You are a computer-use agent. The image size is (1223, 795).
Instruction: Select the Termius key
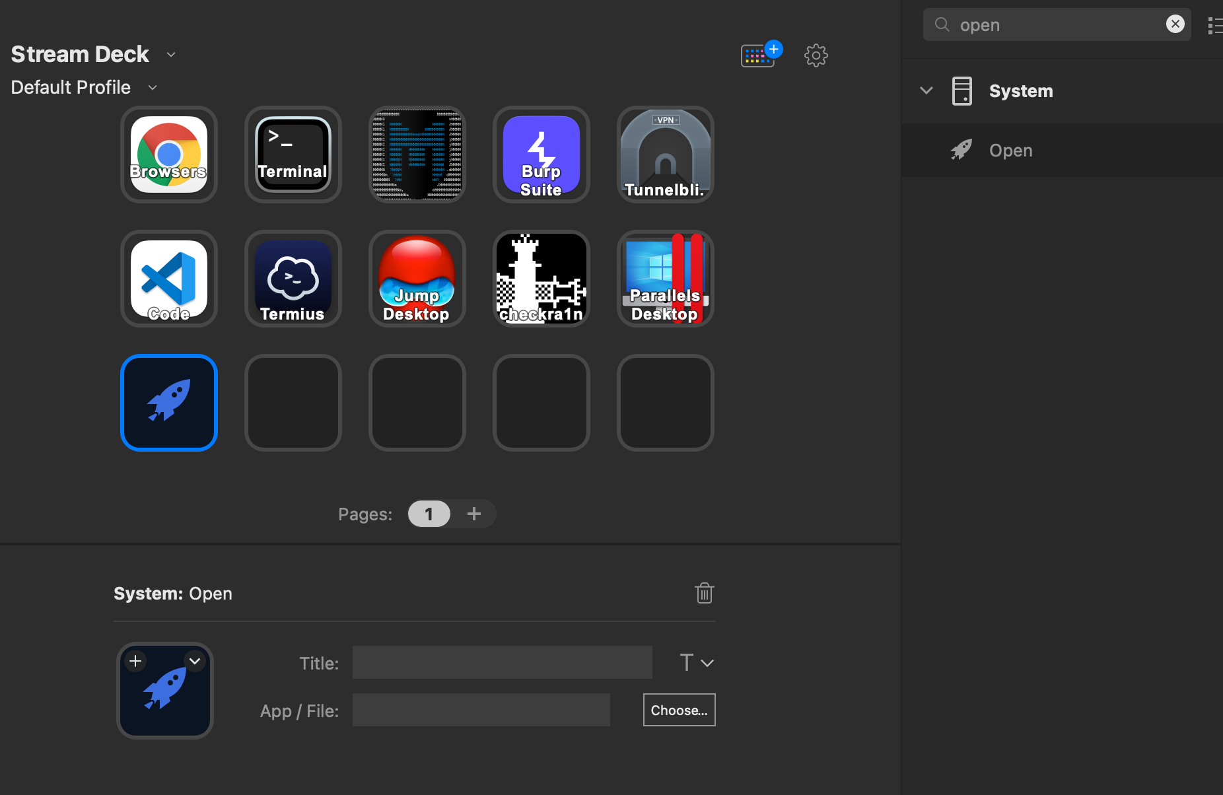[x=293, y=279]
